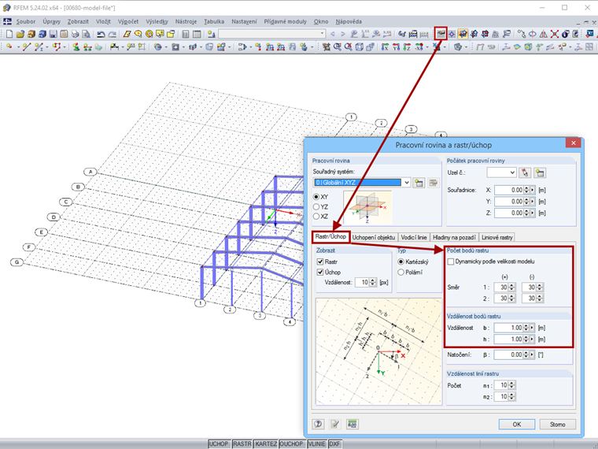Select the Polární grid type

pyautogui.click(x=401, y=273)
